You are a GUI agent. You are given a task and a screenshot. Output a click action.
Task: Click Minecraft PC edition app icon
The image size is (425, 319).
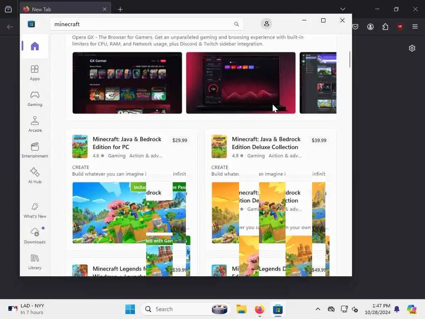coord(80,147)
